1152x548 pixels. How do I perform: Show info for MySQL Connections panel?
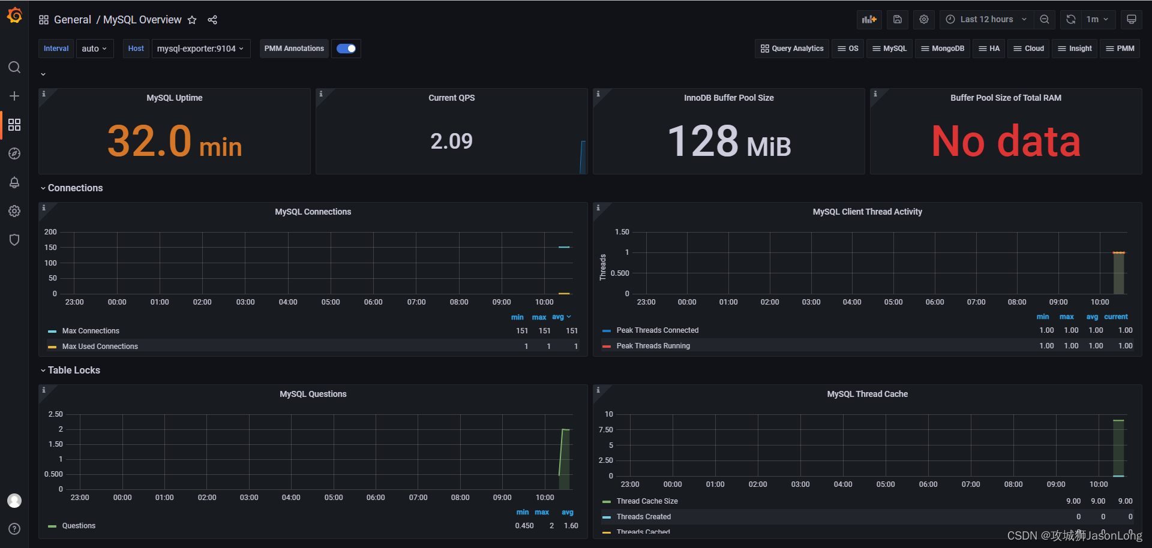(x=44, y=207)
